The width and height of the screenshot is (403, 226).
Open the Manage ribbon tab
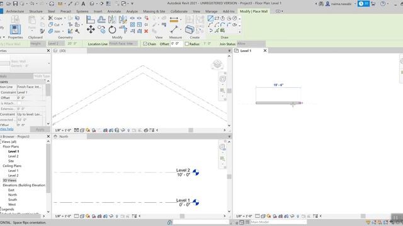[212, 11]
